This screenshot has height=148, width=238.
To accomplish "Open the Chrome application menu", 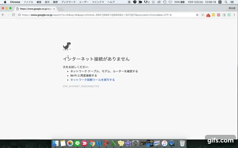I will (15, 2).
